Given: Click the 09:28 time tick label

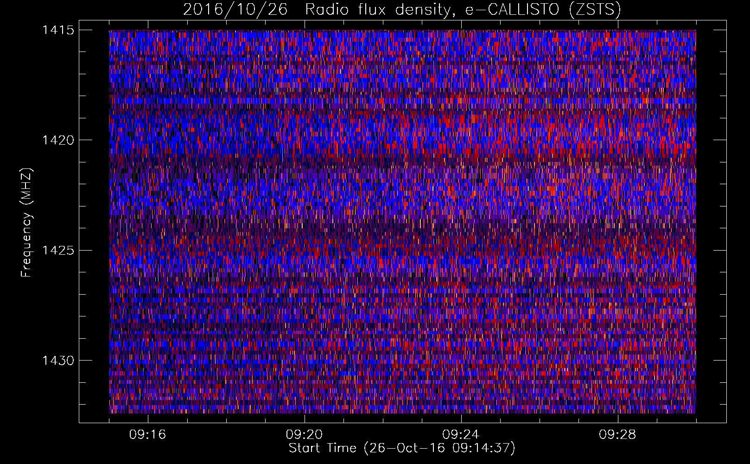Looking at the screenshot, I should tap(617, 435).
